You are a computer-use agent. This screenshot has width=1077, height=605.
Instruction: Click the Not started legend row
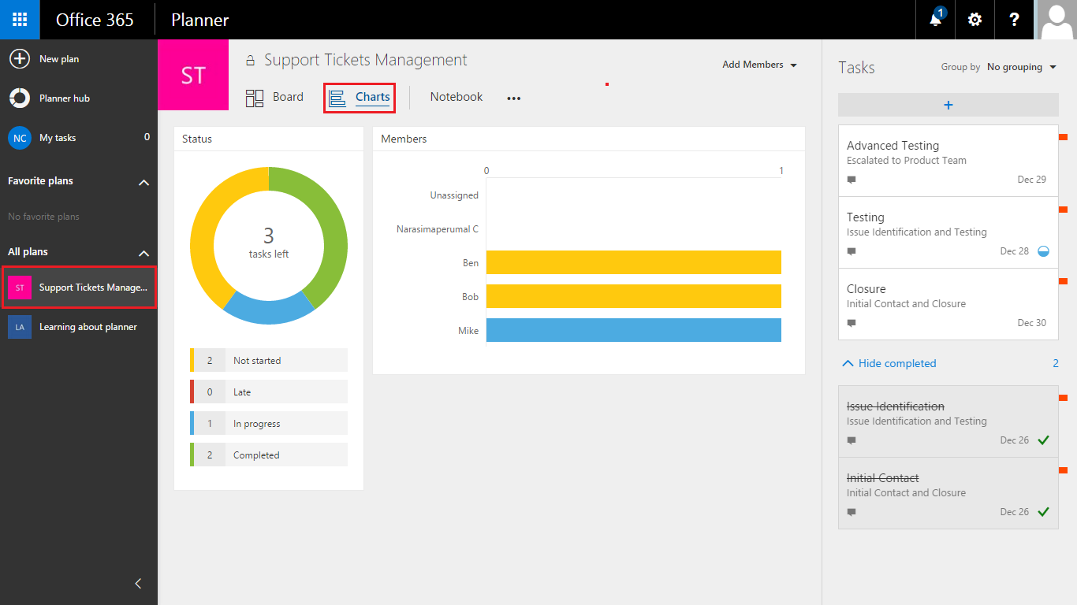click(x=269, y=360)
